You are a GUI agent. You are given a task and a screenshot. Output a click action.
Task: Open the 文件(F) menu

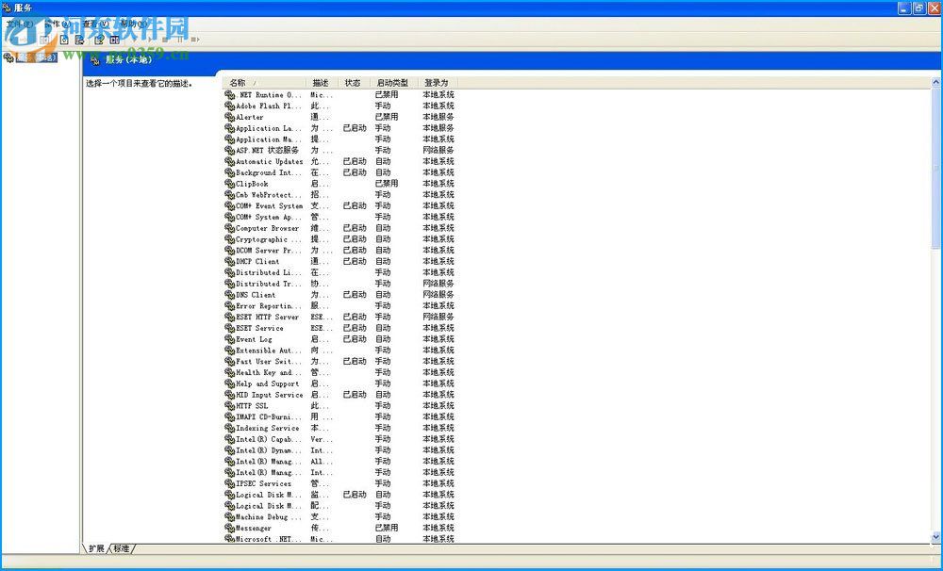(x=20, y=24)
